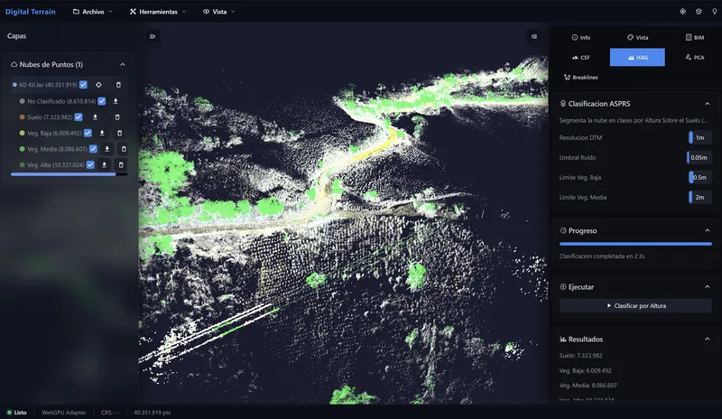Click the Veg. Media: 8.086.607 result line

(588, 386)
